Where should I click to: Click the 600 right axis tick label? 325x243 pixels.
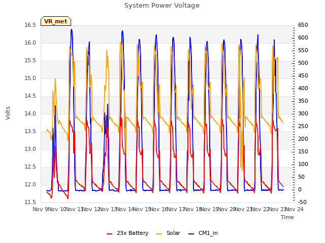pyautogui.click(x=303, y=38)
